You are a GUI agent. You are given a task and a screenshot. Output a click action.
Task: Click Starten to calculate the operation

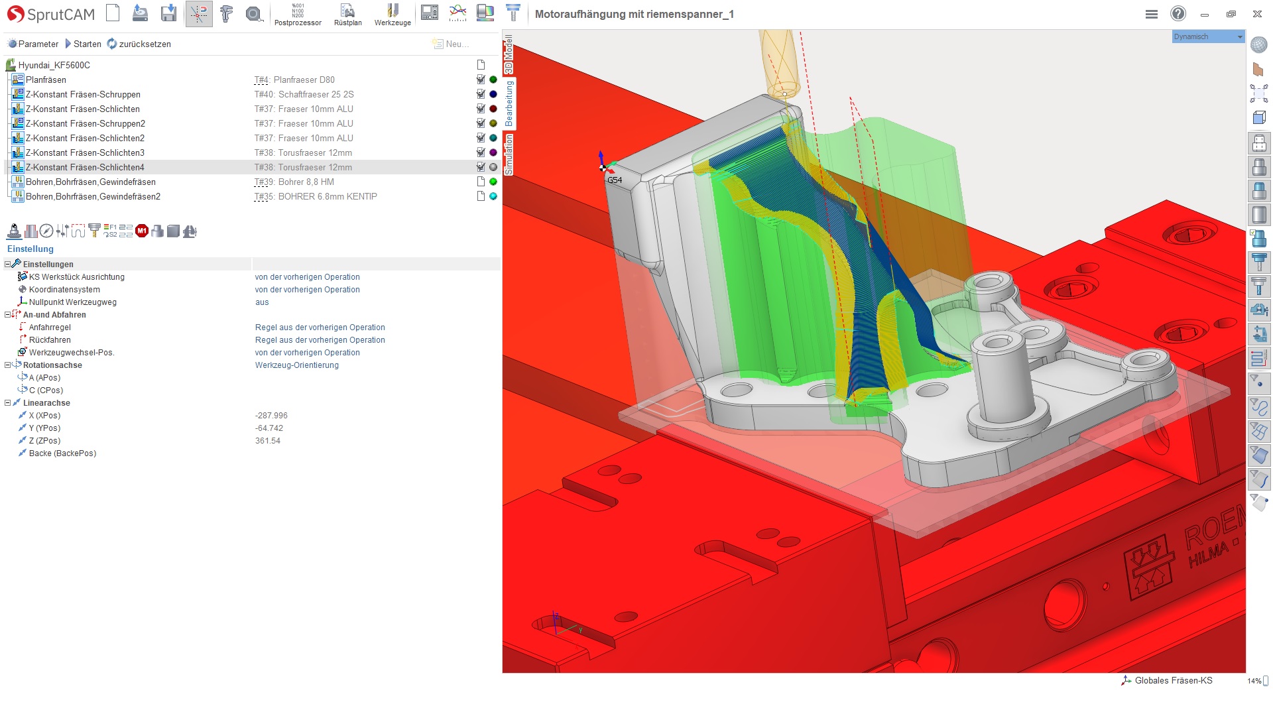pos(83,44)
